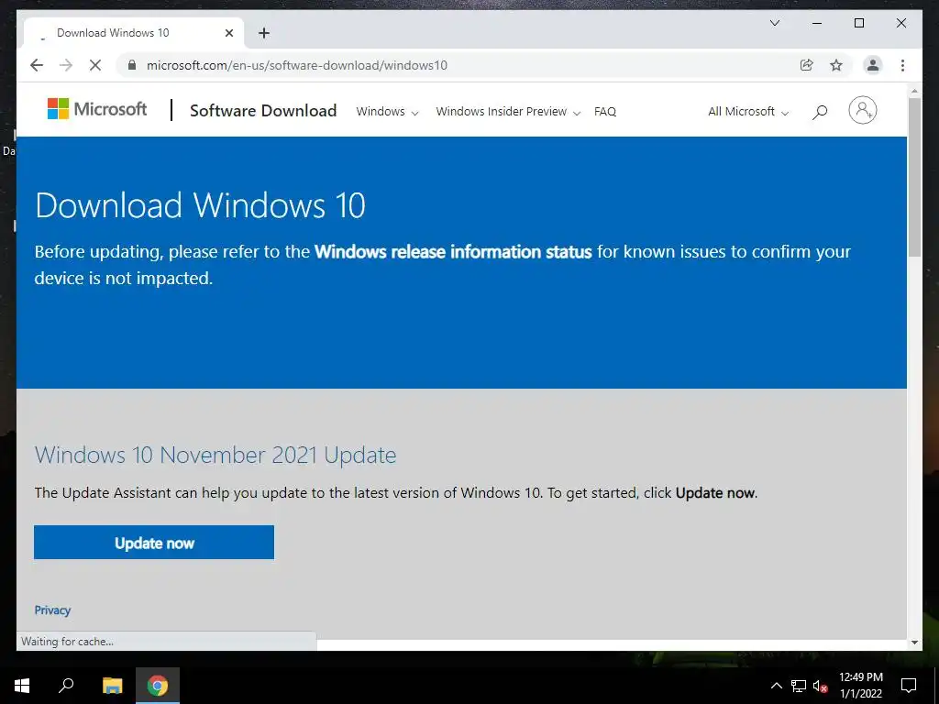The width and height of the screenshot is (939, 704).
Task: Click the muted volume tray icon
Action: click(820, 686)
